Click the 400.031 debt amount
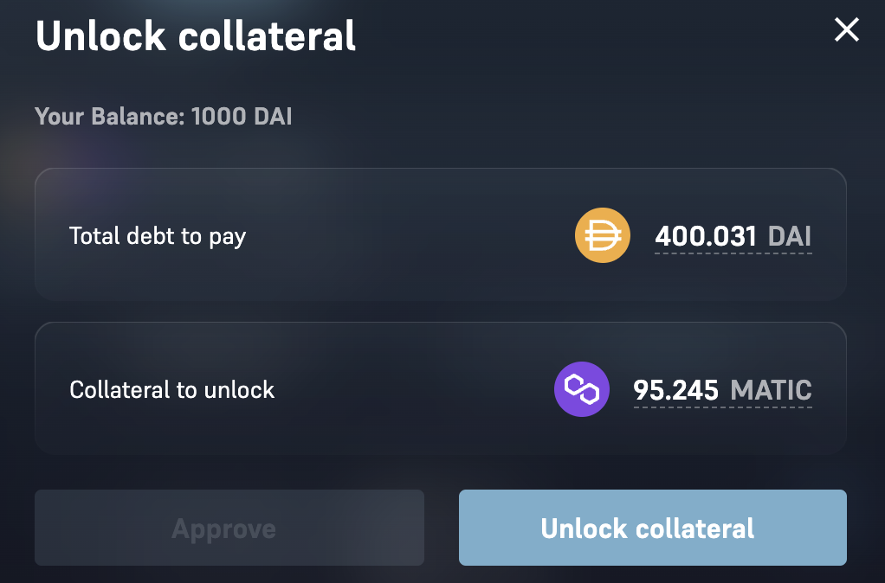Viewport: 885px width, 583px height. [706, 235]
